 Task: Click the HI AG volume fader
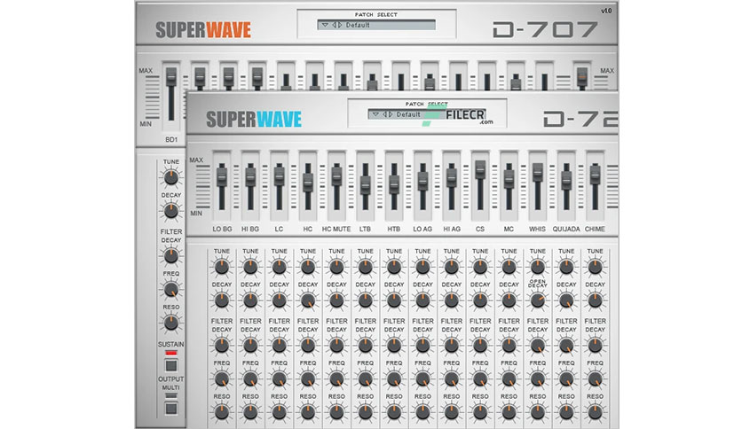click(x=452, y=177)
